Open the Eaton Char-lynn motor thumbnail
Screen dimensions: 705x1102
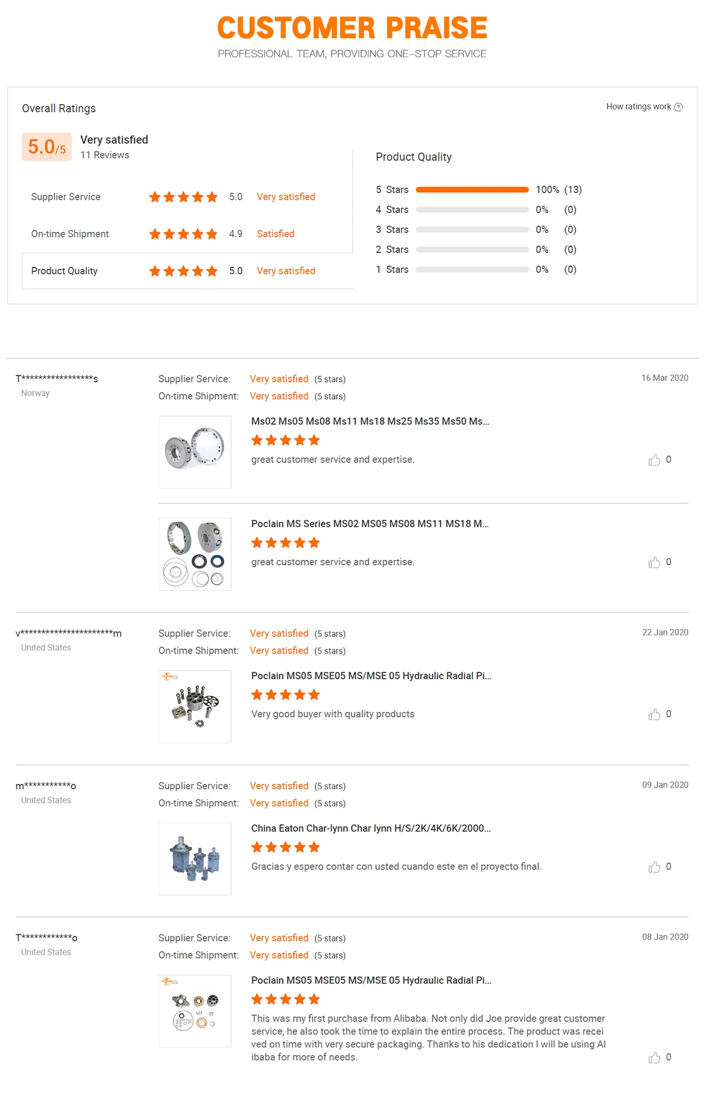(195, 859)
